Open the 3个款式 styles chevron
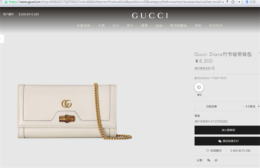260x168 pixels. pos(259,106)
